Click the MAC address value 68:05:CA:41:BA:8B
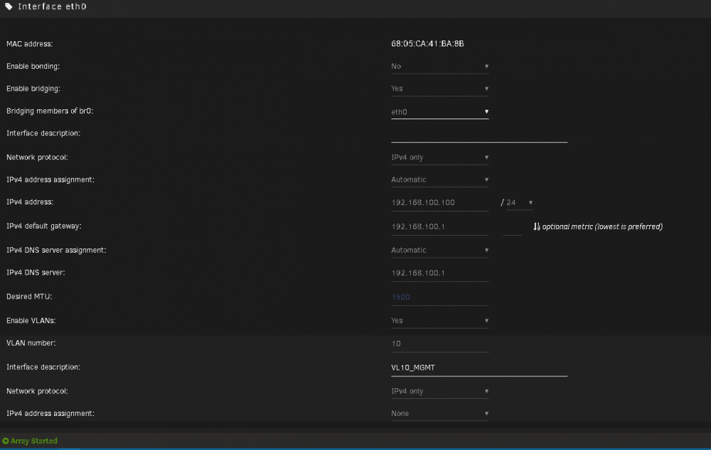 [x=427, y=43]
